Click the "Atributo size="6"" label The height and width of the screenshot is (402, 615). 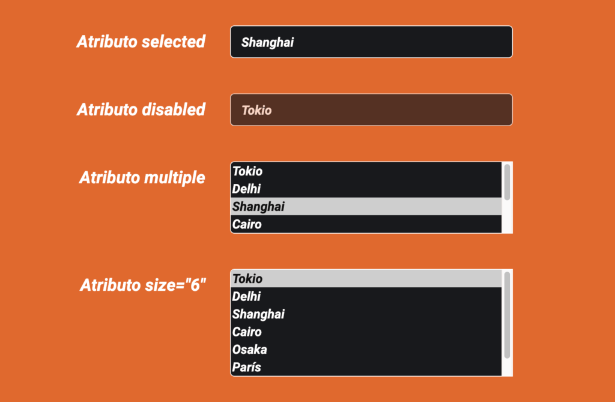pyautogui.click(x=143, y=285)
